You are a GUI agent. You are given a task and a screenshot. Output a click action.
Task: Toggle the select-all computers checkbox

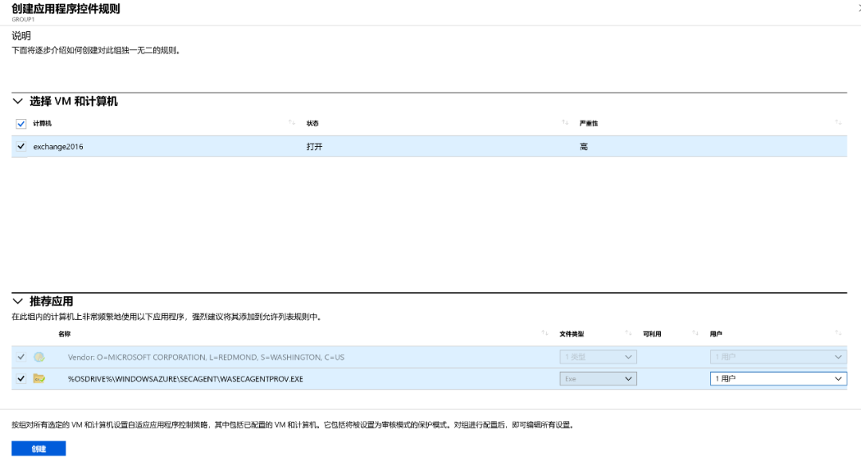coord(21,124)
